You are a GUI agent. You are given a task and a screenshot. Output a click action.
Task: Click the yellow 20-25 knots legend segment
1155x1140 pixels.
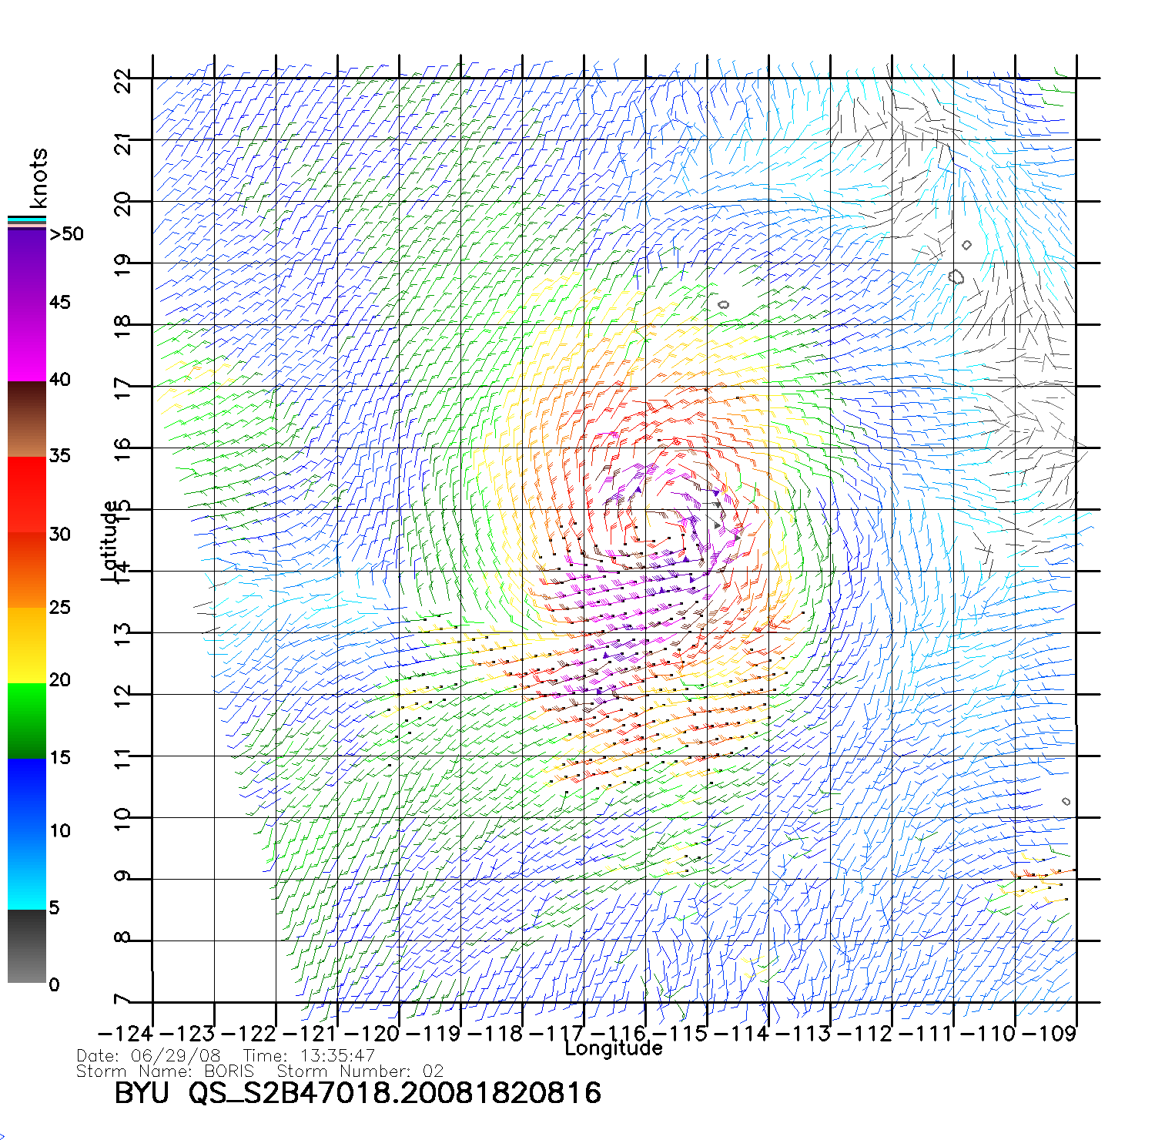click(27, 645)
